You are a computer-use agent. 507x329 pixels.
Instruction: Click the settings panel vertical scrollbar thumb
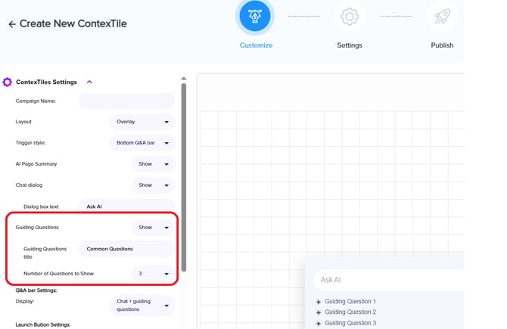(184, 177)
